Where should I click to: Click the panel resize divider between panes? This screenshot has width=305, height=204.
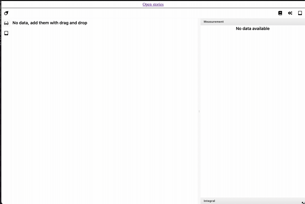coord(199,111)
